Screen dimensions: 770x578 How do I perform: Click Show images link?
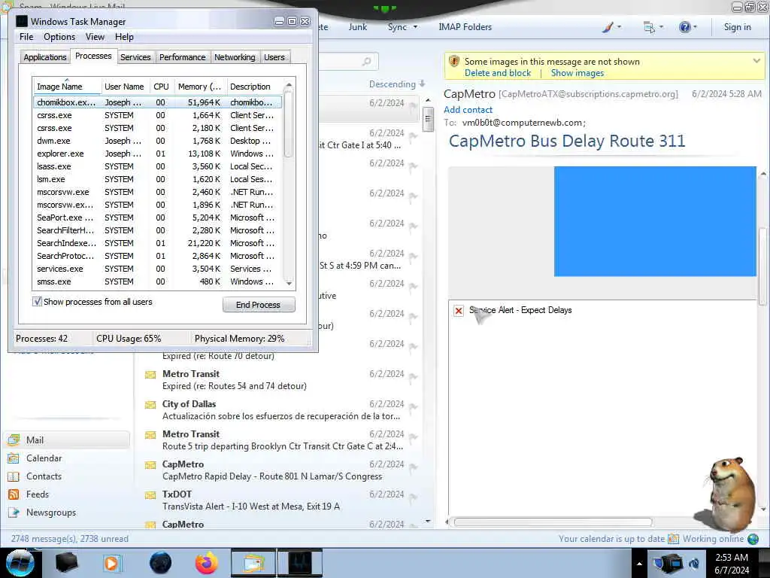click(x=577, y=73)
